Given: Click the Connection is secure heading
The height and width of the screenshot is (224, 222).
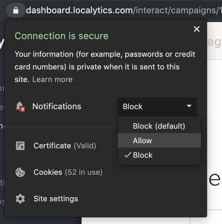Looking at the screenshot, I should pos(61,36).
